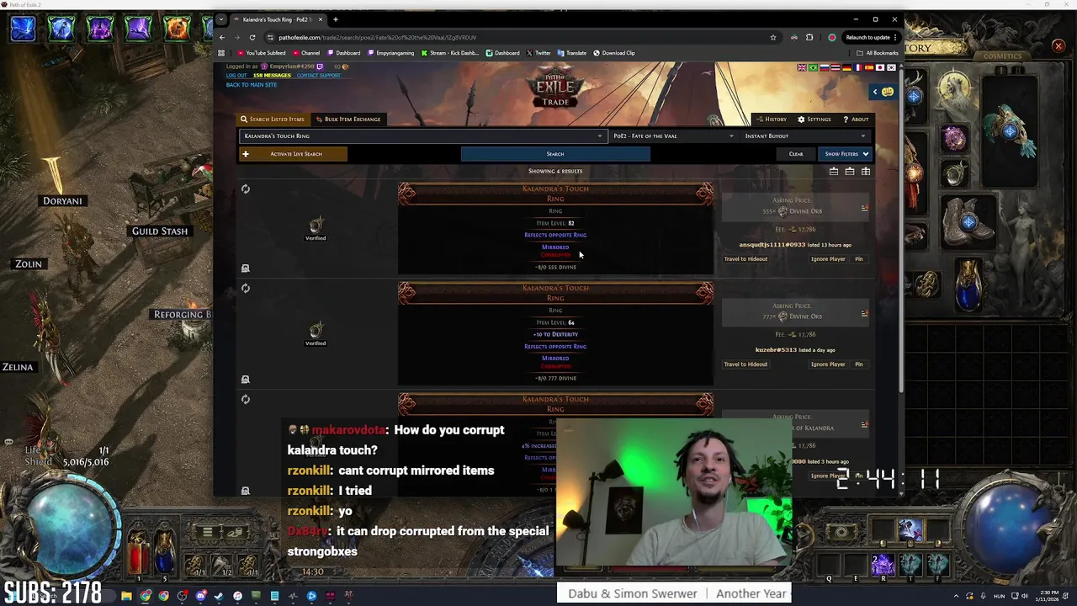
Task: Select the boots in game inventory
Action: (x=968, y=221)
